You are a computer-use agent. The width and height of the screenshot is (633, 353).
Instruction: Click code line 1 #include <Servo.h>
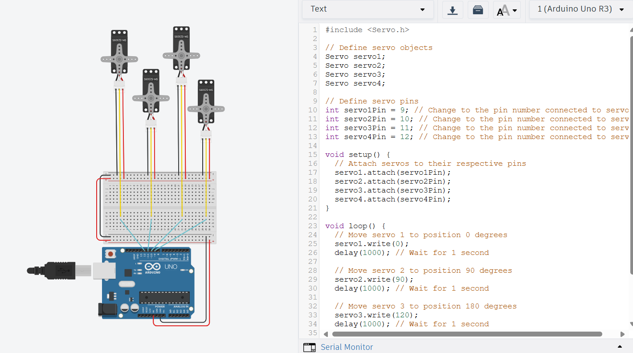[x=367, y=30]
